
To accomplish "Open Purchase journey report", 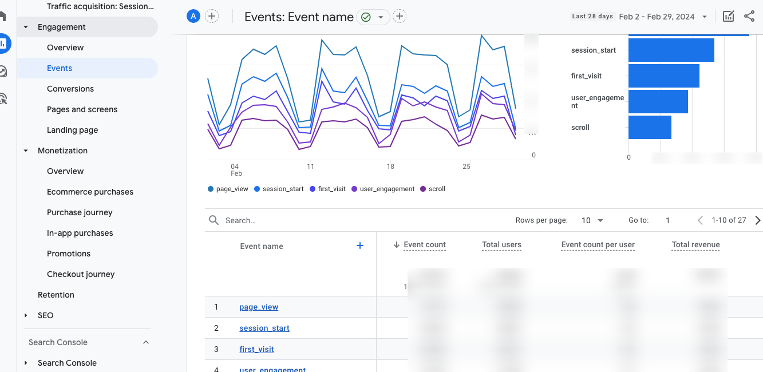I will coord(80,212).
